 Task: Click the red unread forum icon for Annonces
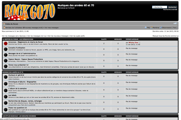click(5, 44)
